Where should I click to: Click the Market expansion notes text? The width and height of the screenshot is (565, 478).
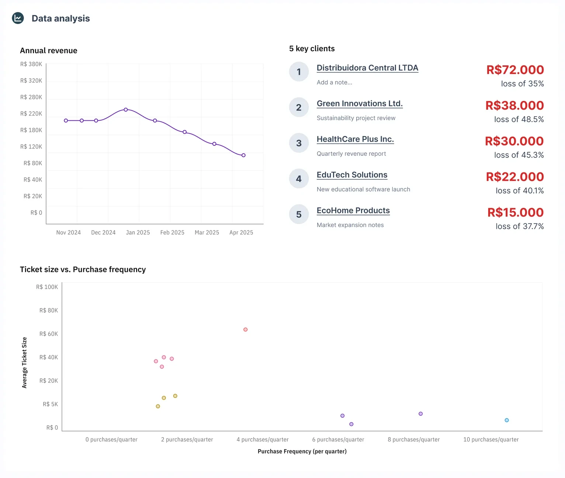350,225
